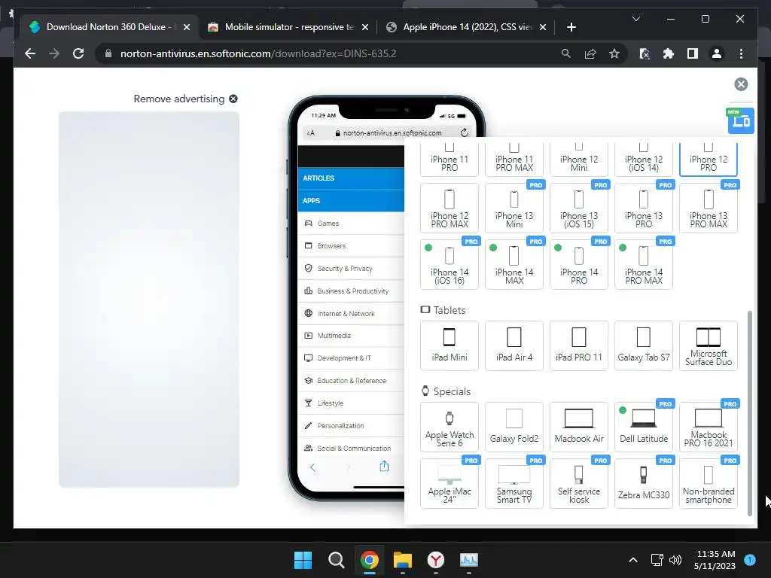Select the iPhone 14 MAX device
The height and width of the screenshot is (578, 771).
513,264
